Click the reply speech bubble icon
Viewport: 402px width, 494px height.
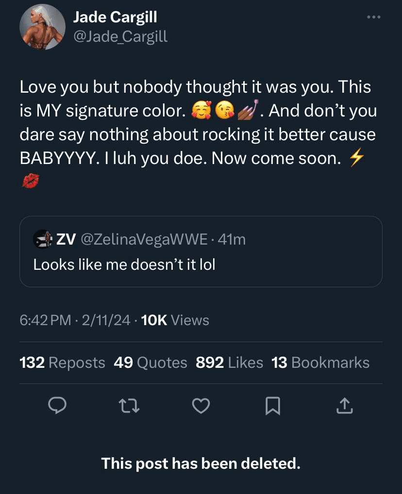[57, 406]
